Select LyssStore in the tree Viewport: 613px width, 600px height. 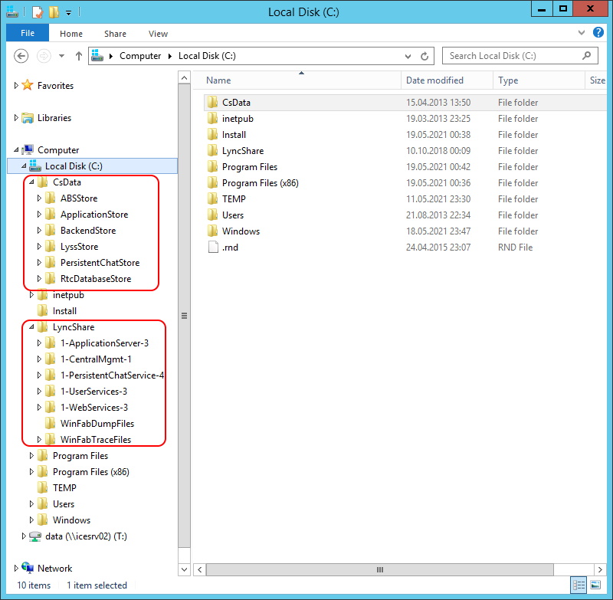point(80,246)
